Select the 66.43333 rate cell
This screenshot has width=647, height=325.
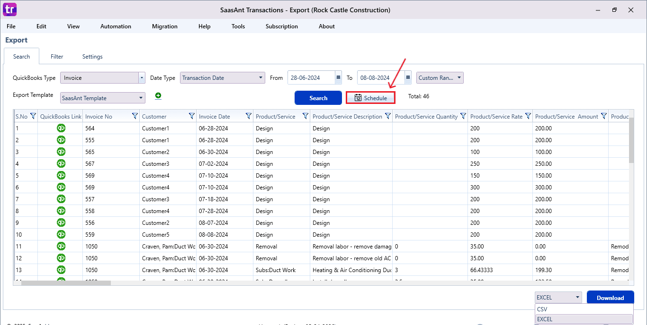[x=500, y=270]
